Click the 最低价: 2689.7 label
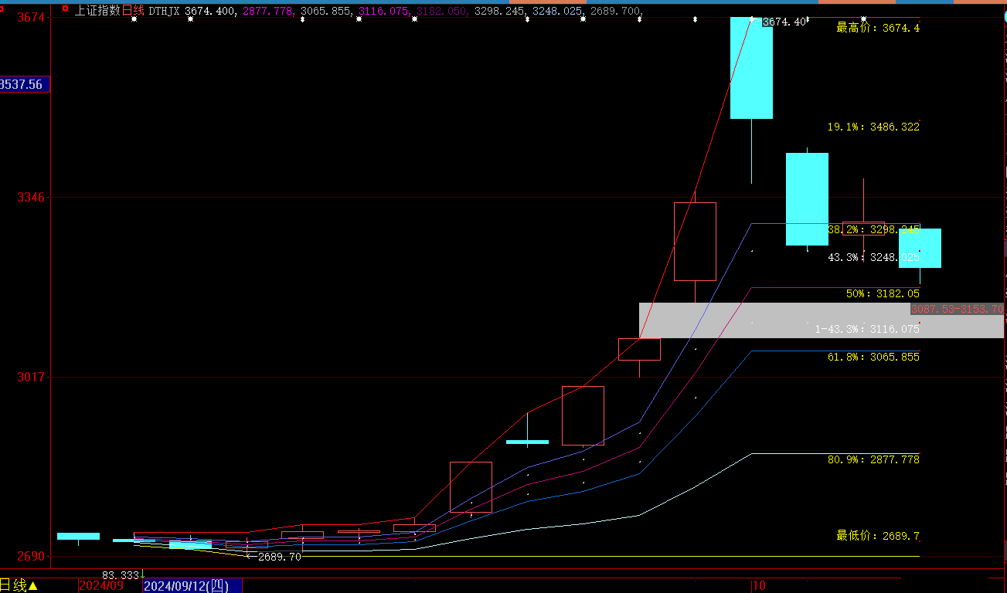 [878, 536]
